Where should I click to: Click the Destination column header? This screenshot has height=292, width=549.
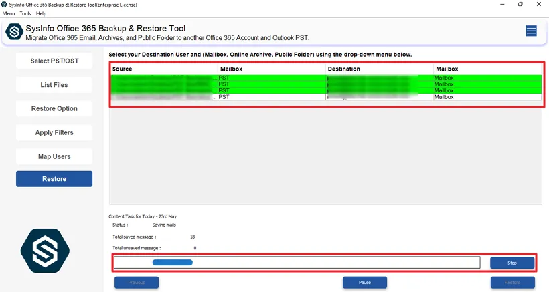click(379, 69)
